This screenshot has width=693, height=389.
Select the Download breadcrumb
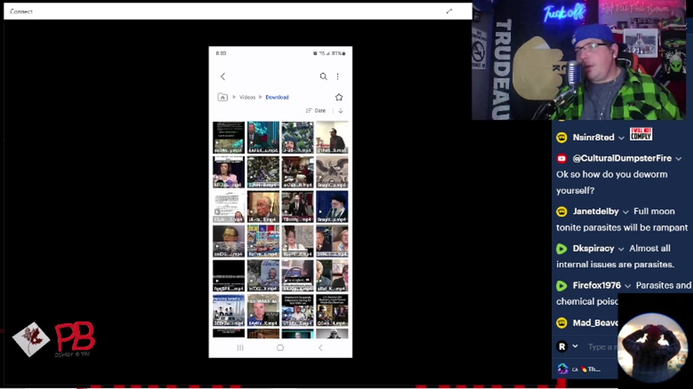(x=277, y=97)
